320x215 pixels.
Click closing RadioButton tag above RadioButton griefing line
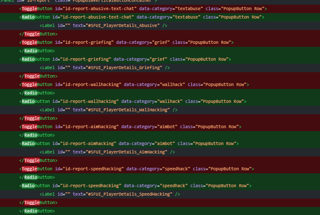click(37, 51)
